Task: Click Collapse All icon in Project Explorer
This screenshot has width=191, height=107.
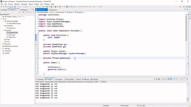Action: (27, 12)
